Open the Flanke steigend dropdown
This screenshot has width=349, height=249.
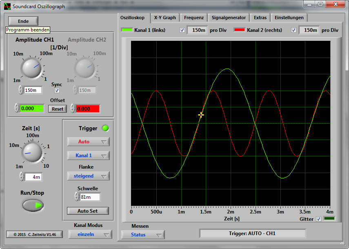pos(88,176)
